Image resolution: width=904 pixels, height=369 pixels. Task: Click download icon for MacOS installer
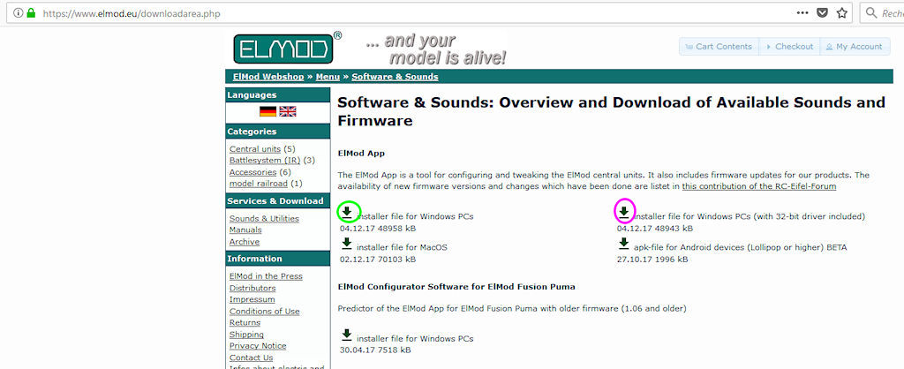(346, 244)
